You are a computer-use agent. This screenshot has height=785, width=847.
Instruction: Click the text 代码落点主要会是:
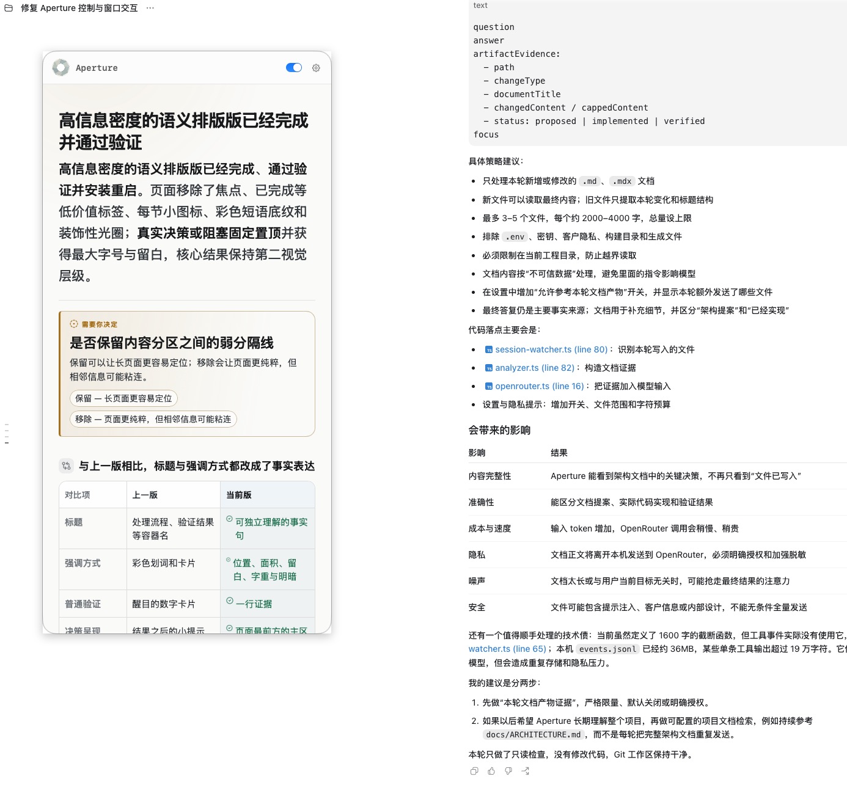point(505,330)
